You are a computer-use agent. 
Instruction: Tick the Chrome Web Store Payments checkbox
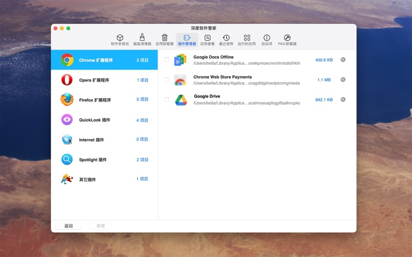pos(166,80)
